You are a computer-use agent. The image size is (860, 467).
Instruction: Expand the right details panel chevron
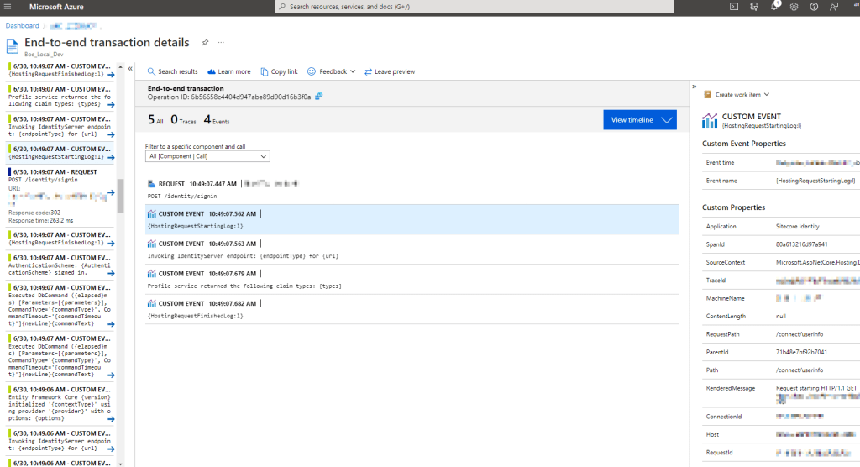[x=695, y=87]
